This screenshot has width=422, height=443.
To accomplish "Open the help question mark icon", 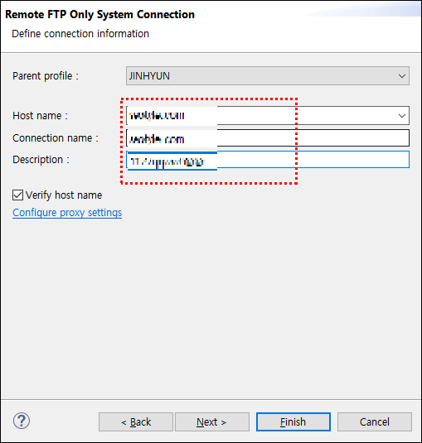I will pos(22,421).
